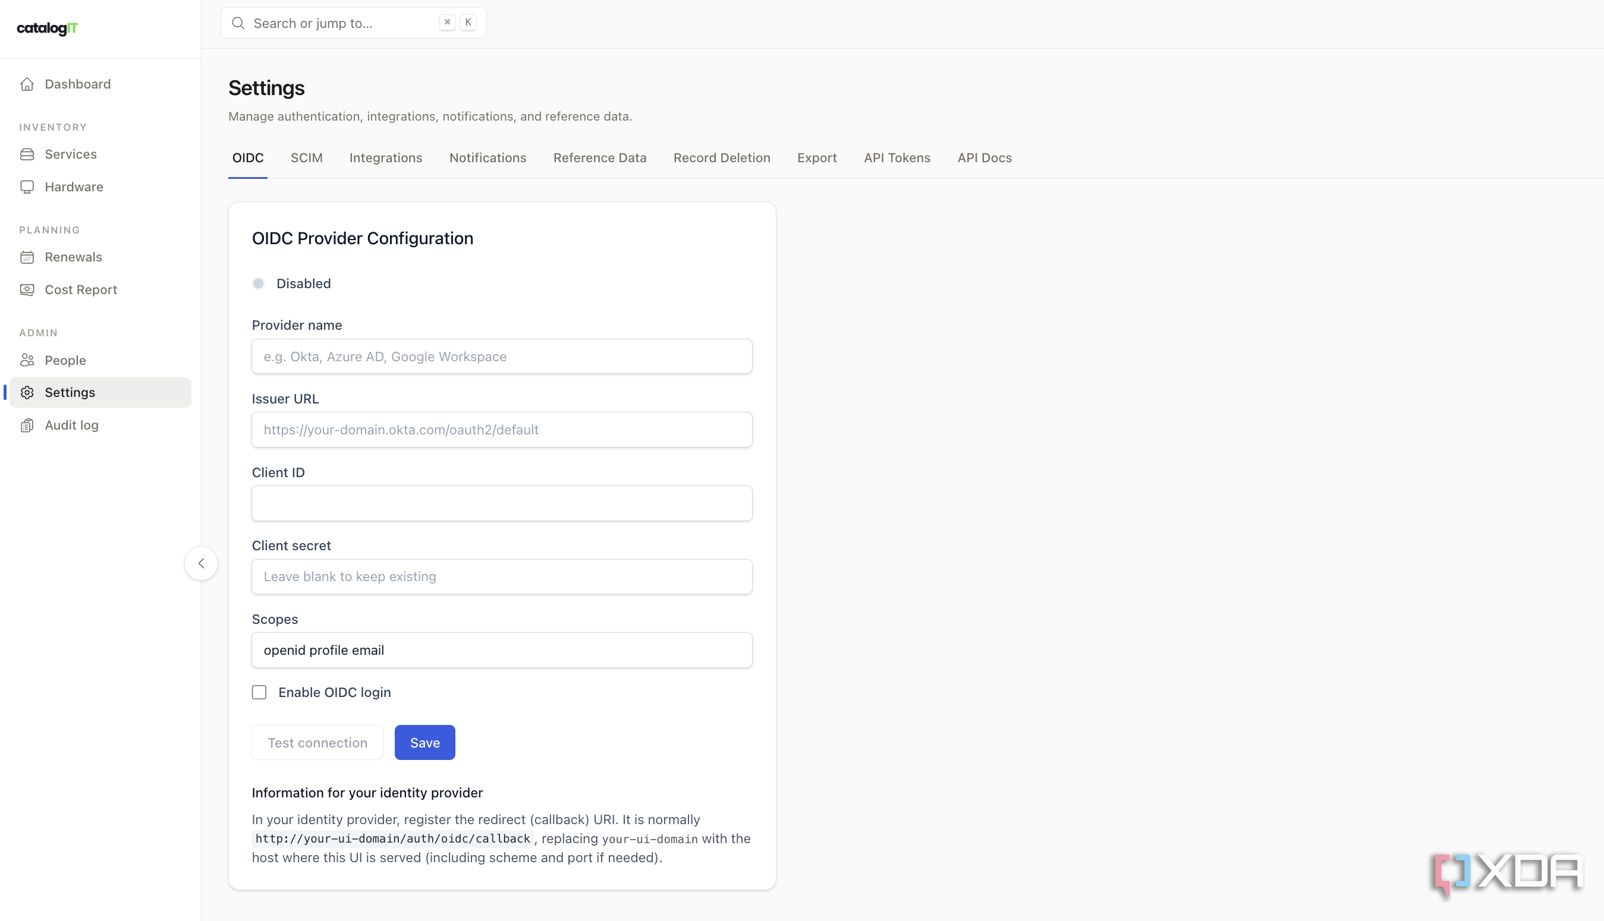Screen dimensions: 1604x921
Task: Open People via users icon
Action: [x=27, y=361]
